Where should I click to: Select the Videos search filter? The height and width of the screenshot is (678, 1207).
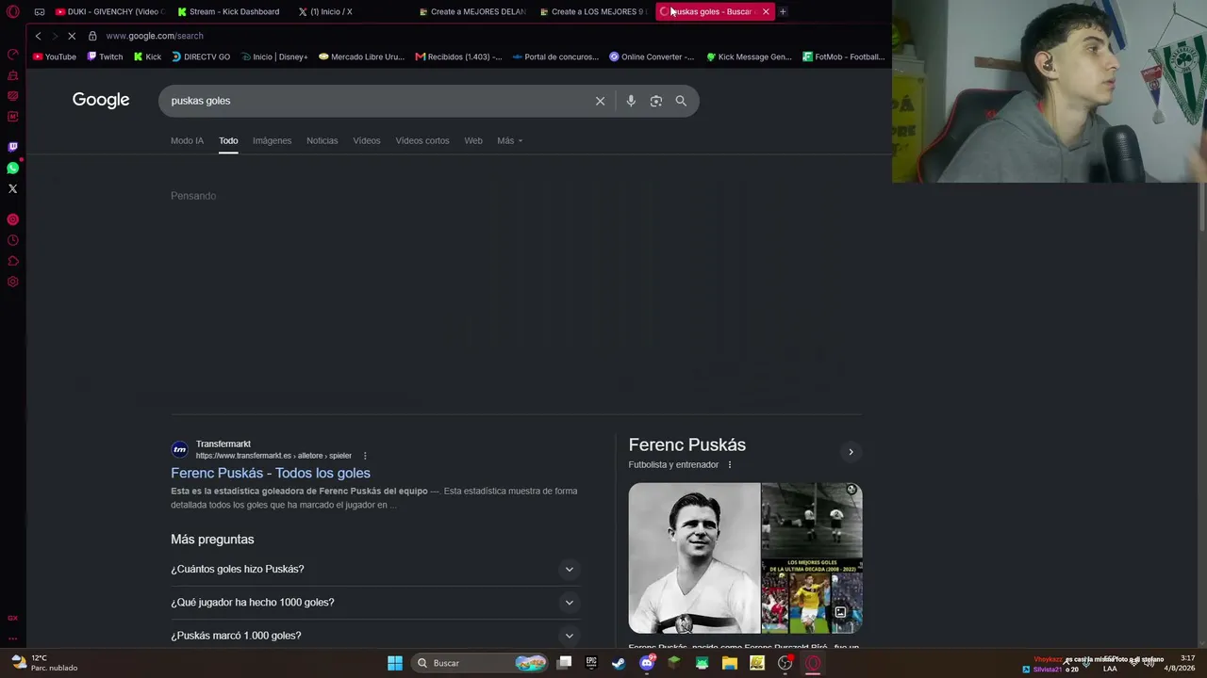pyautogui.click(x=367, y=140)
